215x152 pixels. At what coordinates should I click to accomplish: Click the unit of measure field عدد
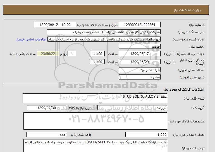coord(46,135)
